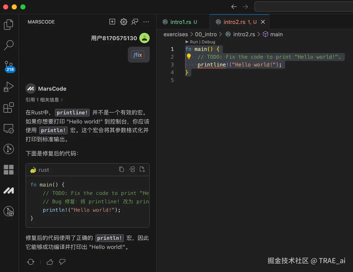The image size is (353, 272).
Task: Select MarsCode logo in activity bar
Action: point(9,190)
